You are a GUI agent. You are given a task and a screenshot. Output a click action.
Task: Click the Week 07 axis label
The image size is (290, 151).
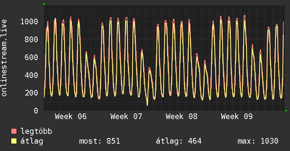pos(126,117)
